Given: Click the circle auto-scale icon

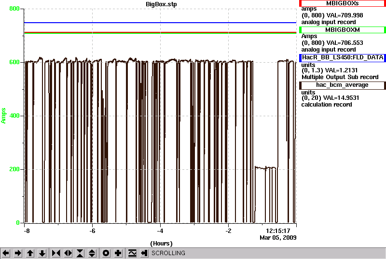Looking at the screenshot, I should pyautogui.click(x=106, y=253).
